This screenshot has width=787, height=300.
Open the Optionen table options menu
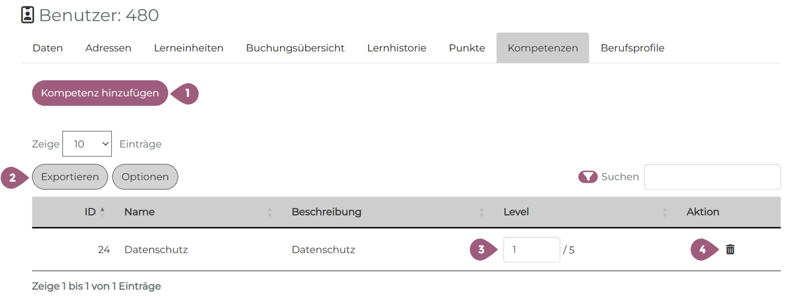145,177
